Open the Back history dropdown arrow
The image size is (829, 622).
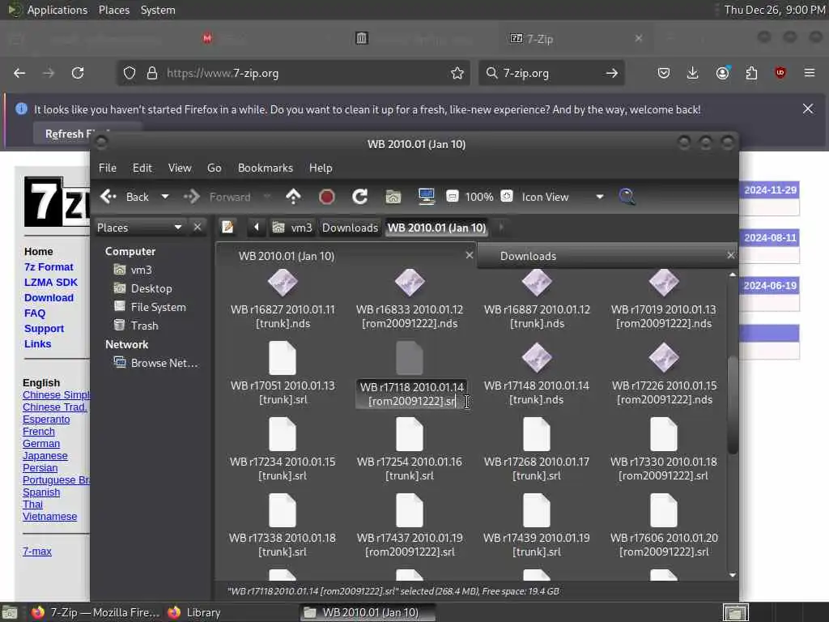pyautogui.click(x=165, y=197)
